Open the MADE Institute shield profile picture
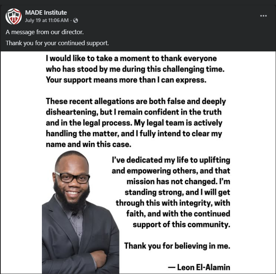This screenshot has height=274, width=276. (x=14, y=17)
